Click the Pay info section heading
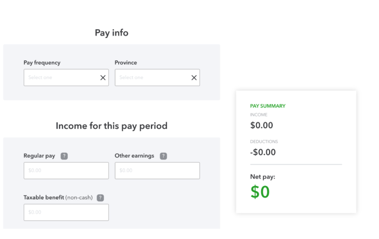The width and height of the screenshot is (379, 239). 111,33
